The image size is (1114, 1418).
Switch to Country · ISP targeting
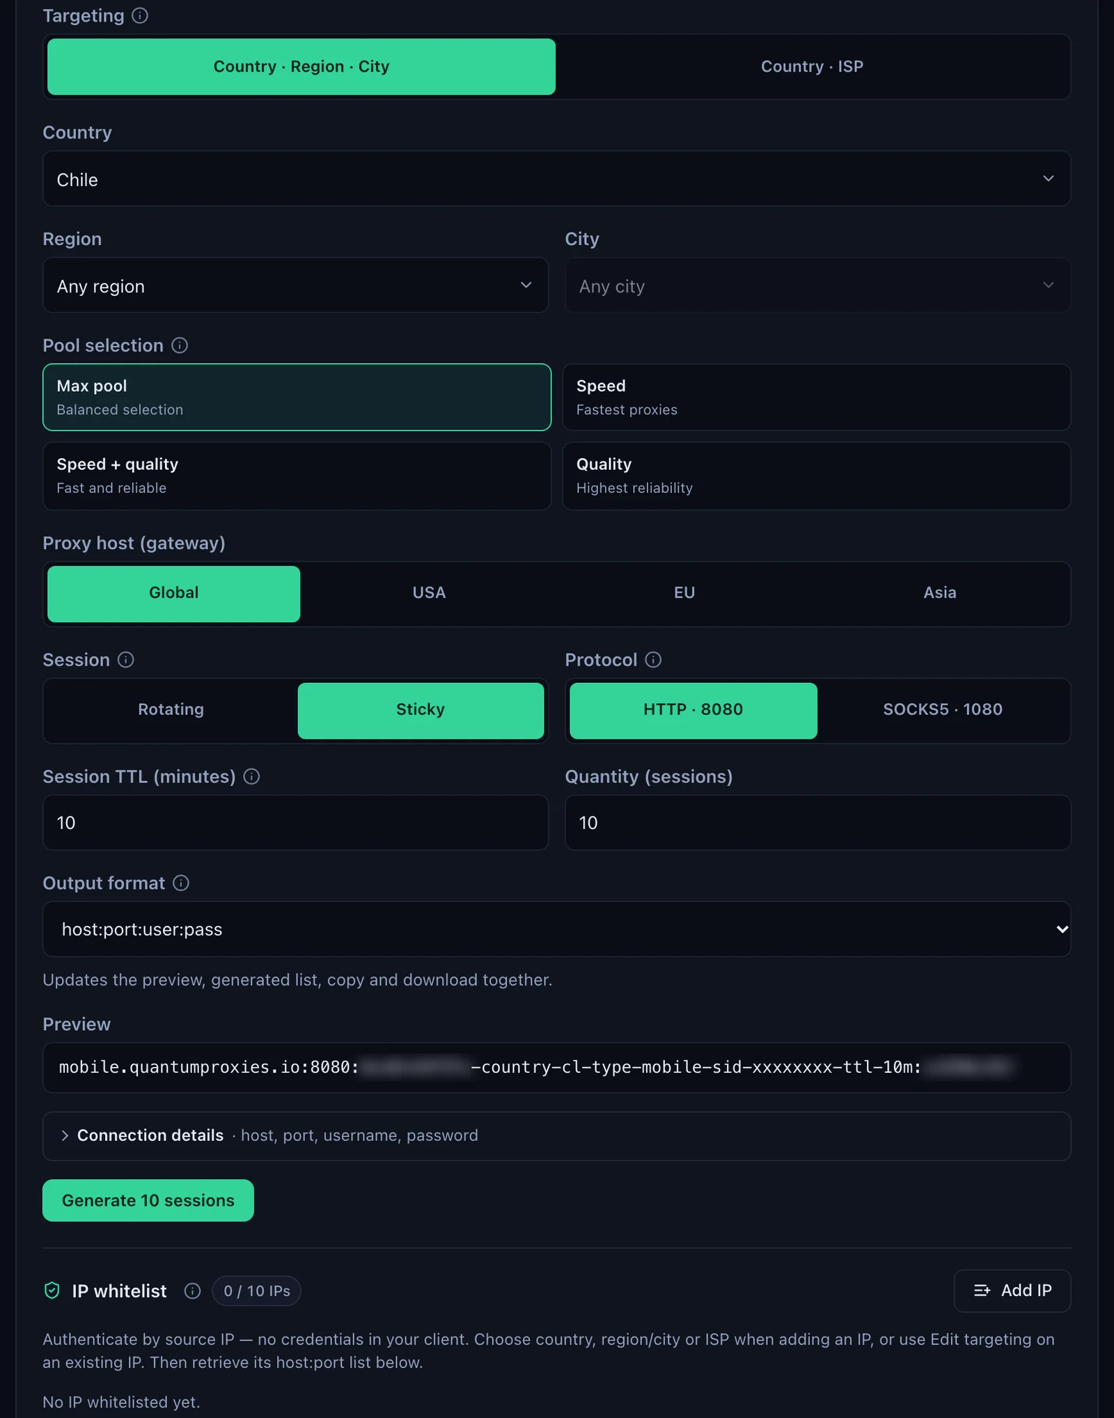pyautogui.click(x=812, y=67)
